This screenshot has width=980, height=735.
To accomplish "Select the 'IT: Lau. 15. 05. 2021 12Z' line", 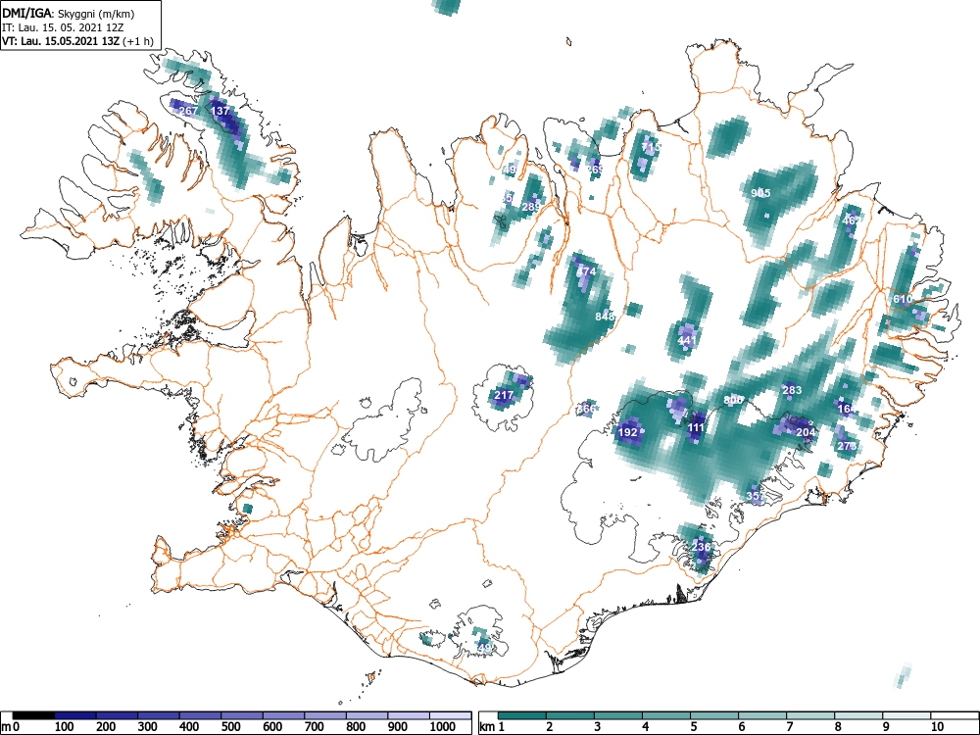I will point(63,27).
